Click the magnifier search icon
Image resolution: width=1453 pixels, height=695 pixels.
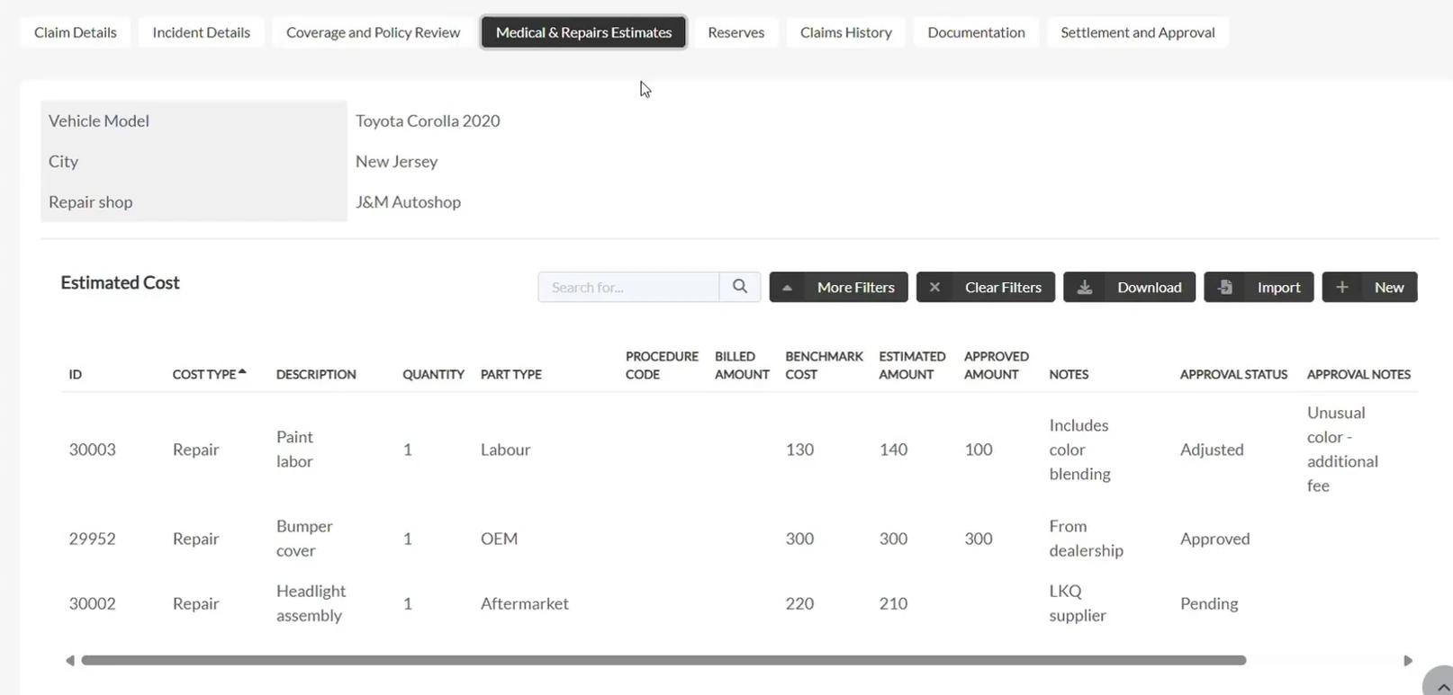(x=740, y=287)
